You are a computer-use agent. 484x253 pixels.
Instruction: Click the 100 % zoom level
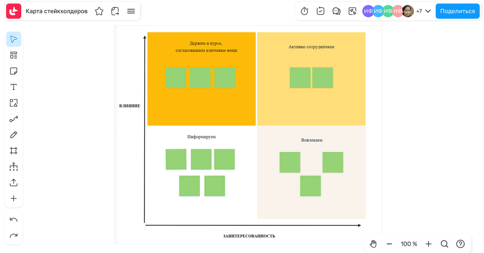point(409,244)
